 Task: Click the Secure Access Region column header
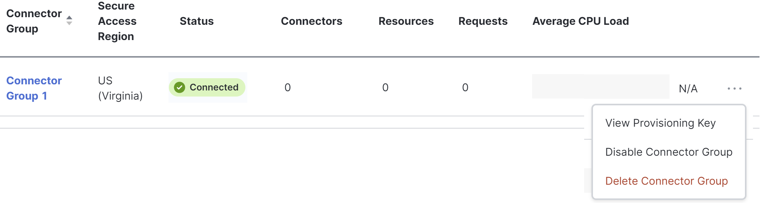point(117,21)
